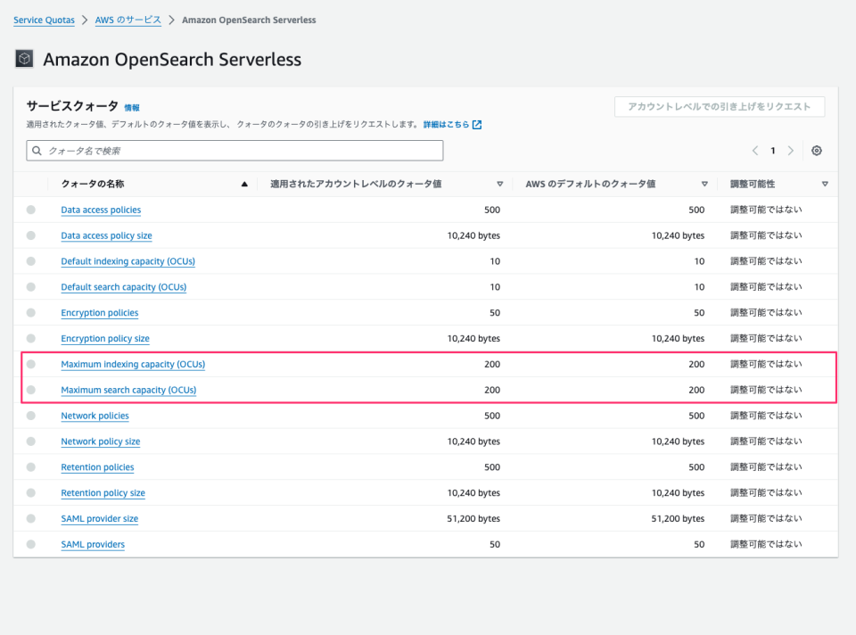Open the page display settings gear icon

click(816, 151)
